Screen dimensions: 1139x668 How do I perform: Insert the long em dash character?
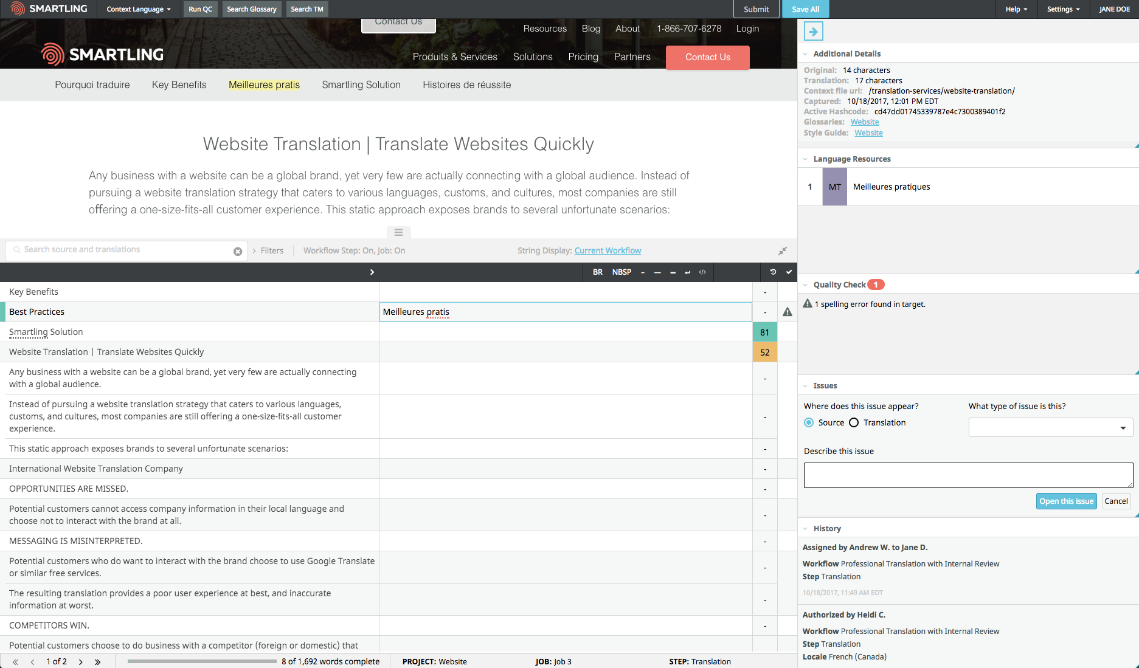(657, 272)
